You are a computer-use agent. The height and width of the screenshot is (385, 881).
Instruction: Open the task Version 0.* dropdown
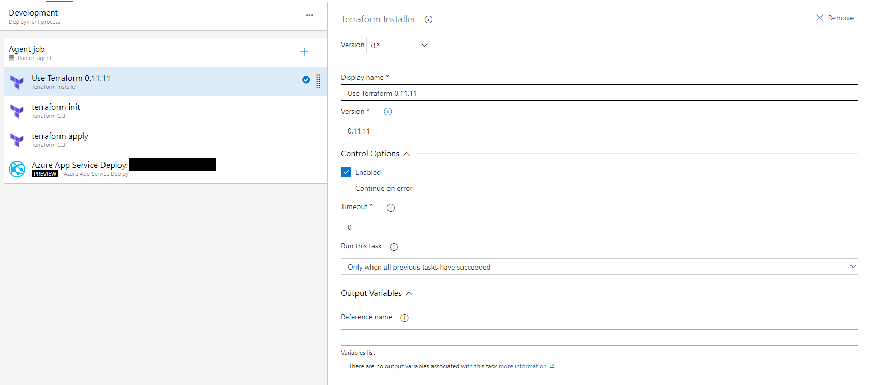(399, 45)
